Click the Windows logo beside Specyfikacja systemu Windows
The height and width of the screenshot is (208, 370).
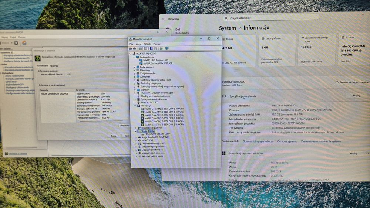224,153
